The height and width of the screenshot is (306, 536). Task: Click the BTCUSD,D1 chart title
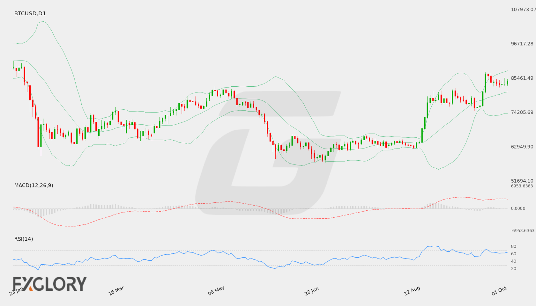click(30, 13)
